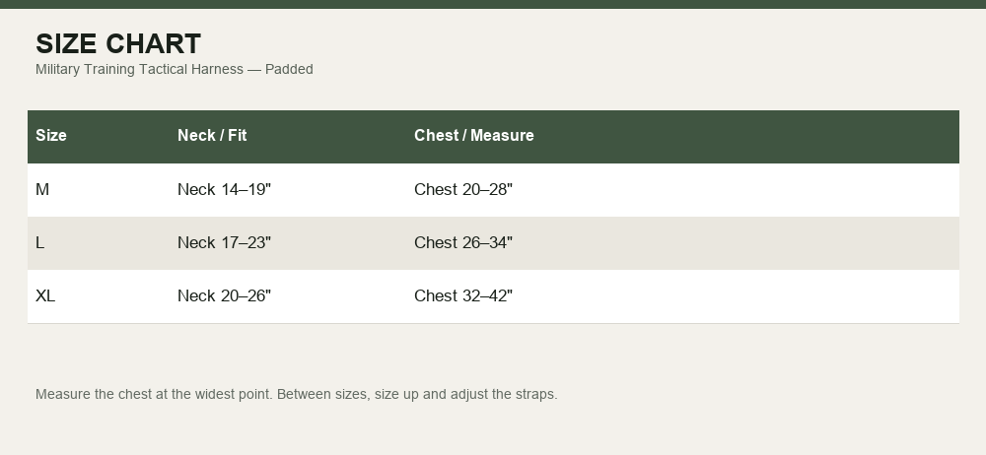
Task: Click the Chest 20–28" cell
Action: coord(463,189)
